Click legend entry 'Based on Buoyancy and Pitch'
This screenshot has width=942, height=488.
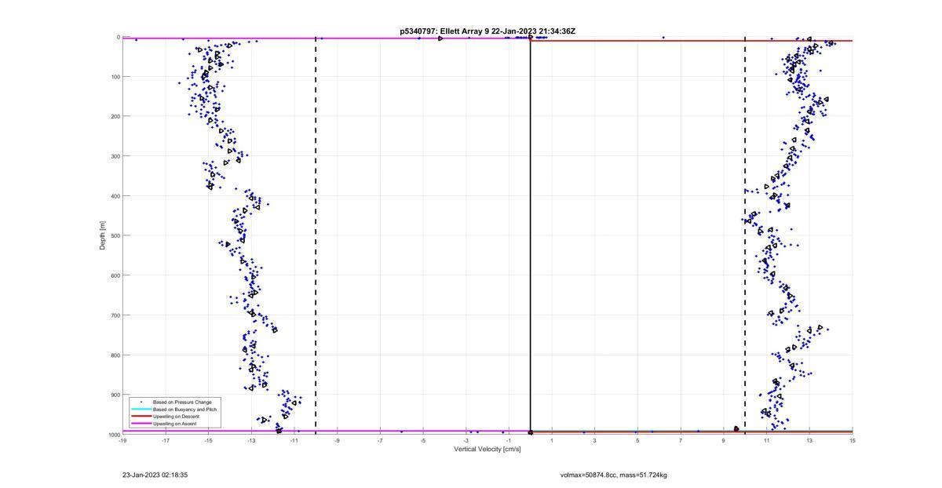coord(184,409)
